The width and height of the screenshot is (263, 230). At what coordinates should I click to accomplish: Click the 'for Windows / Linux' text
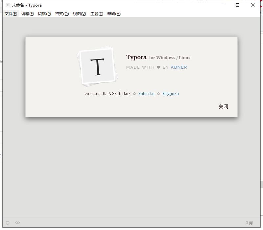click(x=170, y=58)
